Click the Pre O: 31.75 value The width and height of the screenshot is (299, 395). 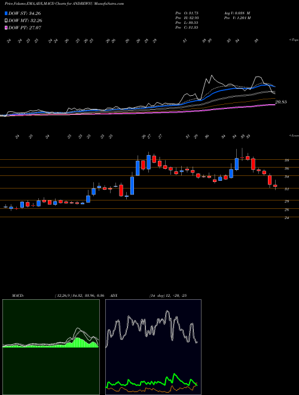pyautogui.click(x=187, y=13)
